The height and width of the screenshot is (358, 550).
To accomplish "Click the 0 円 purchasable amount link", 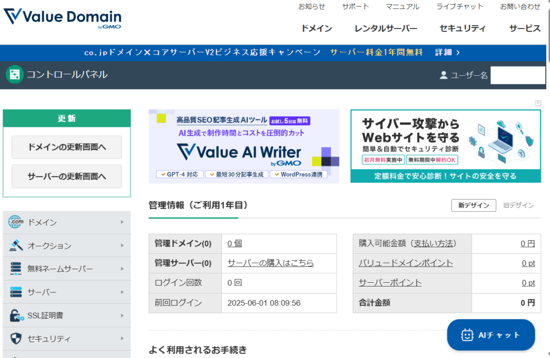I will (x=527, y=243).
